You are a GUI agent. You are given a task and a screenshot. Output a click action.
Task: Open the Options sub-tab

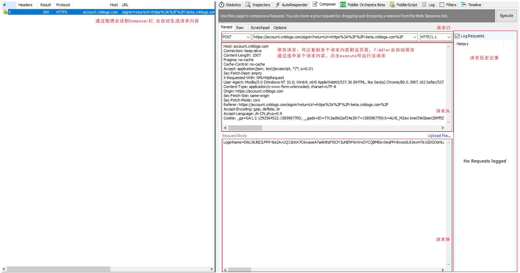tap(280, 28)
